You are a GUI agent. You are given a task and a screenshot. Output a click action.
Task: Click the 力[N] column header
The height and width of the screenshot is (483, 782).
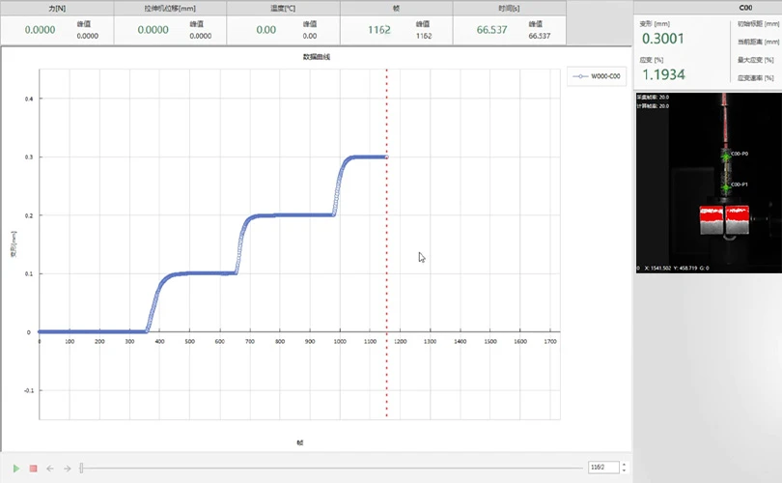(57, 8)
